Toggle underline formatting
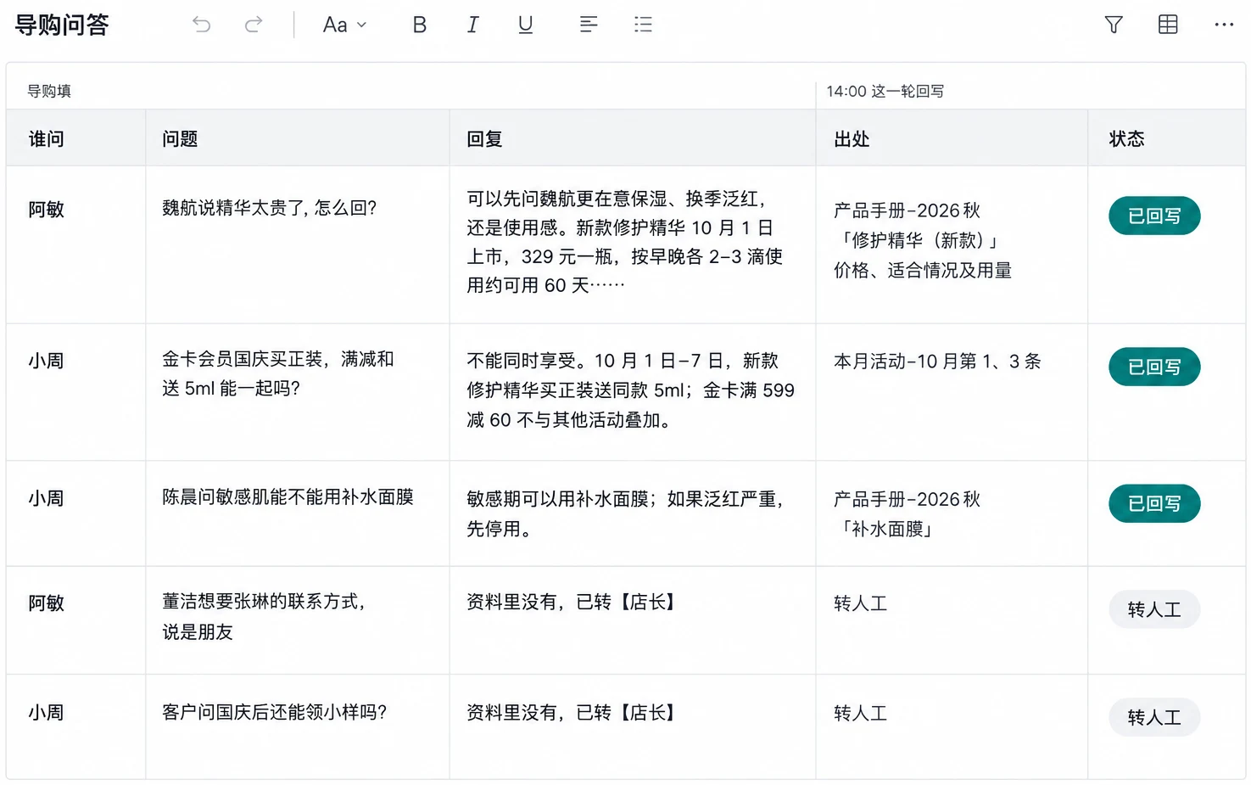Image resolution: width=1251 pixels, height=785 pixels. pos(526,25)
